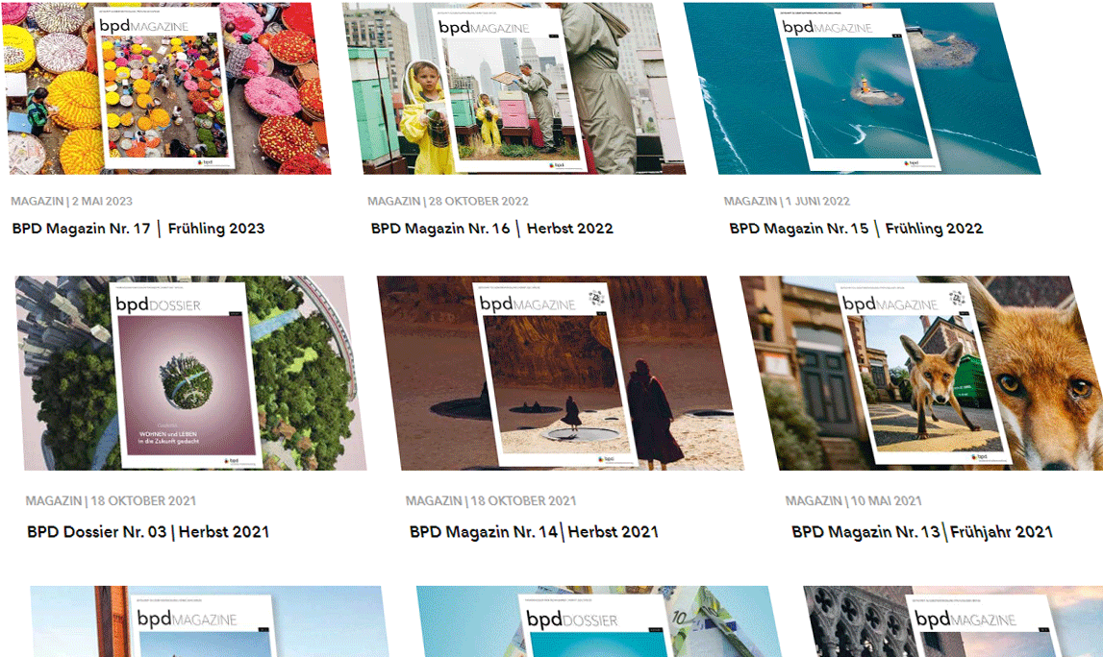1103x657 pixels.
Task: Select the sea island magazine cover thumbnail
Action: tap(862, 88)
